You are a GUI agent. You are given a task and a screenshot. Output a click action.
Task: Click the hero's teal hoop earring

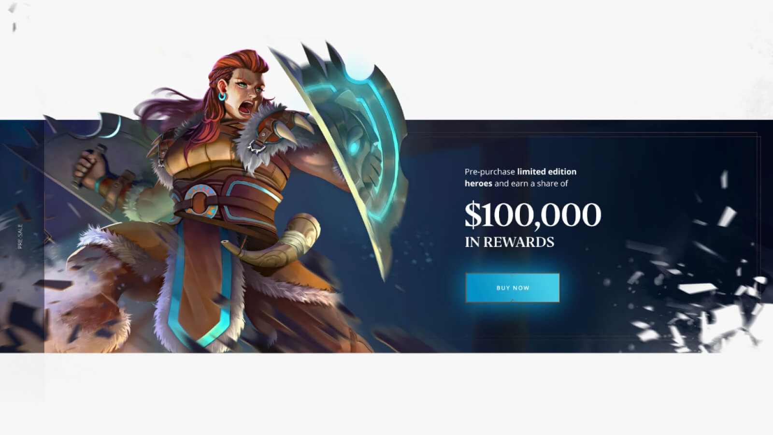click(x=222, y=96)
